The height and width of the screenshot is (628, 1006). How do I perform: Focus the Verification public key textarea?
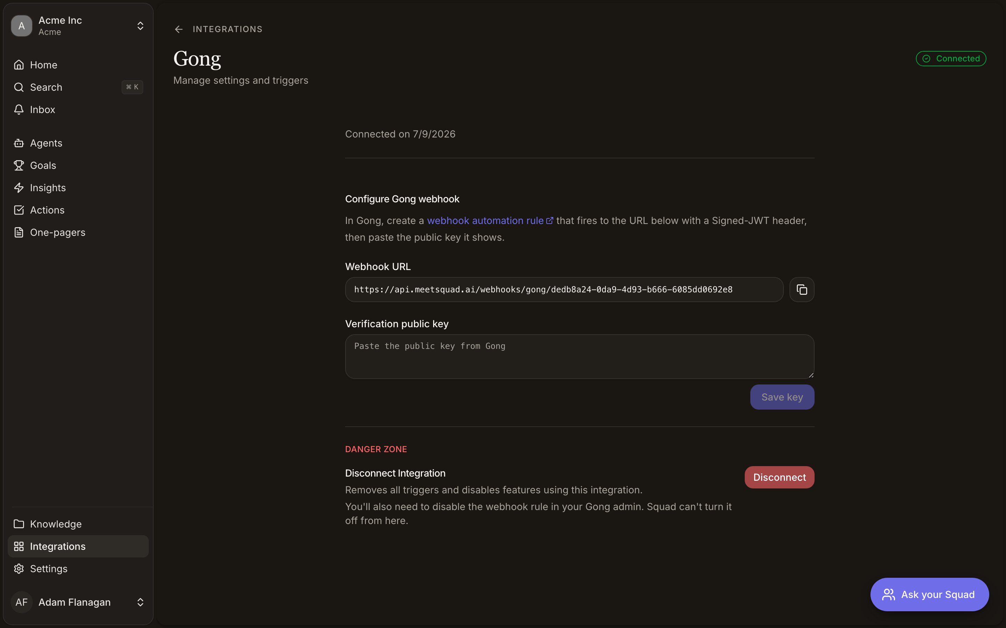pyautogui.click(x=579, y=356)
